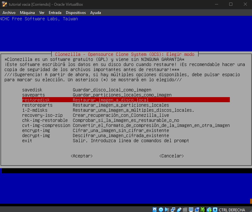Click the VirtualBox window title icon
This screenshot has height=212, width=252.
coord(4,4)
